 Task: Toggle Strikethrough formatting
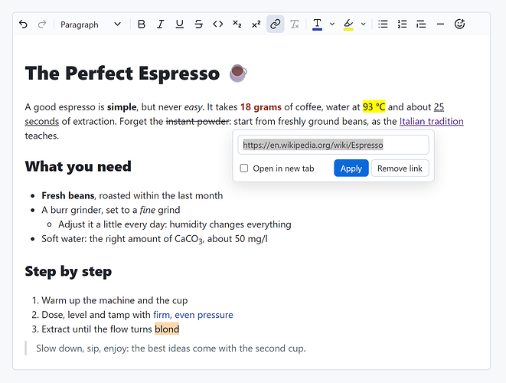click(199, 25)
